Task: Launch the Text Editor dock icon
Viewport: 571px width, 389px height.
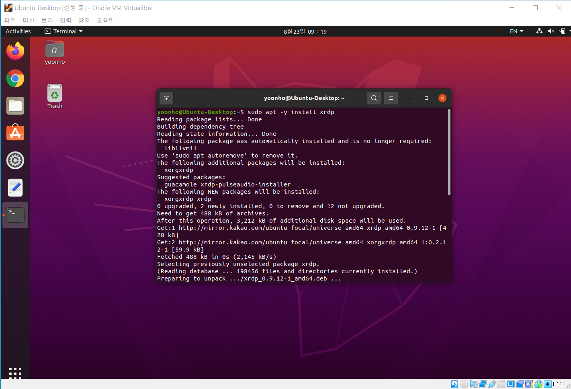Action: pyautogui.click(x=15, y=188)
